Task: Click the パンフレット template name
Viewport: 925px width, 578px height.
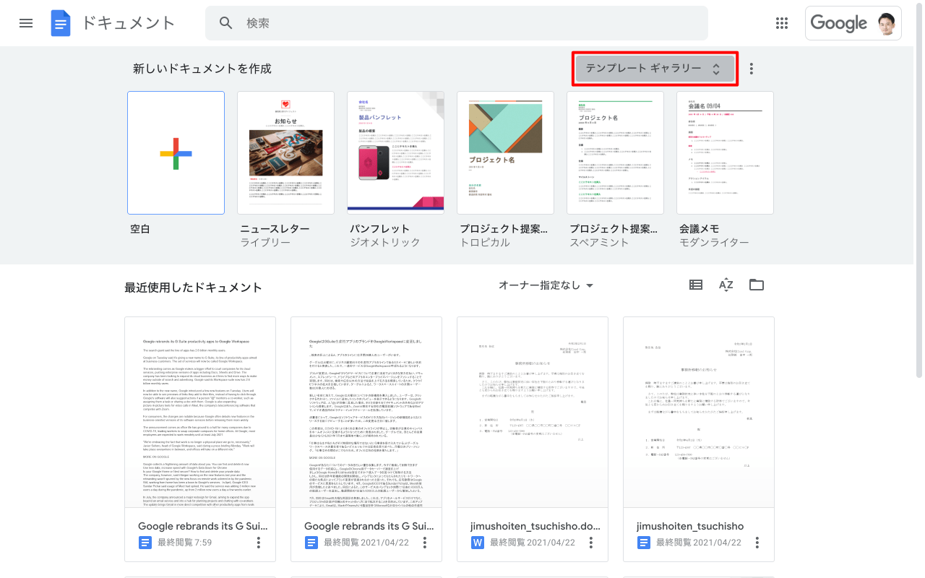Action: (x=380, y=229)
